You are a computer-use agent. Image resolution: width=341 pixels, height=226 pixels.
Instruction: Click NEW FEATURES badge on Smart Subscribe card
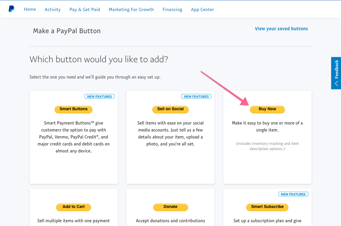pos(293,194)
